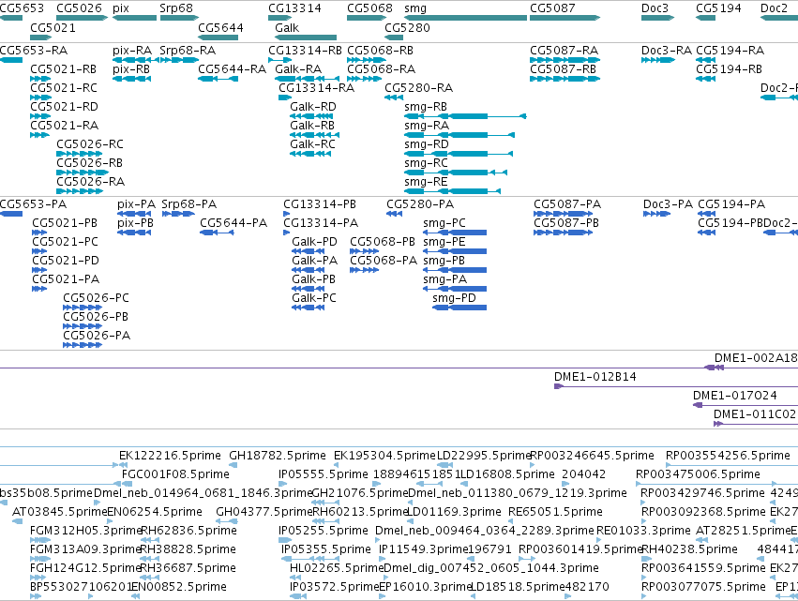798x601 pixels.
Task: Select the Srp68-RA transcript
Action: [x=179, y=60]
